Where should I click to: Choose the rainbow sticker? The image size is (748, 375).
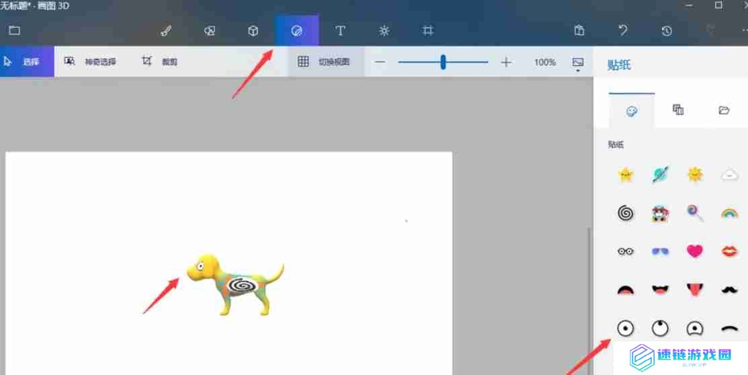point(729,213)
